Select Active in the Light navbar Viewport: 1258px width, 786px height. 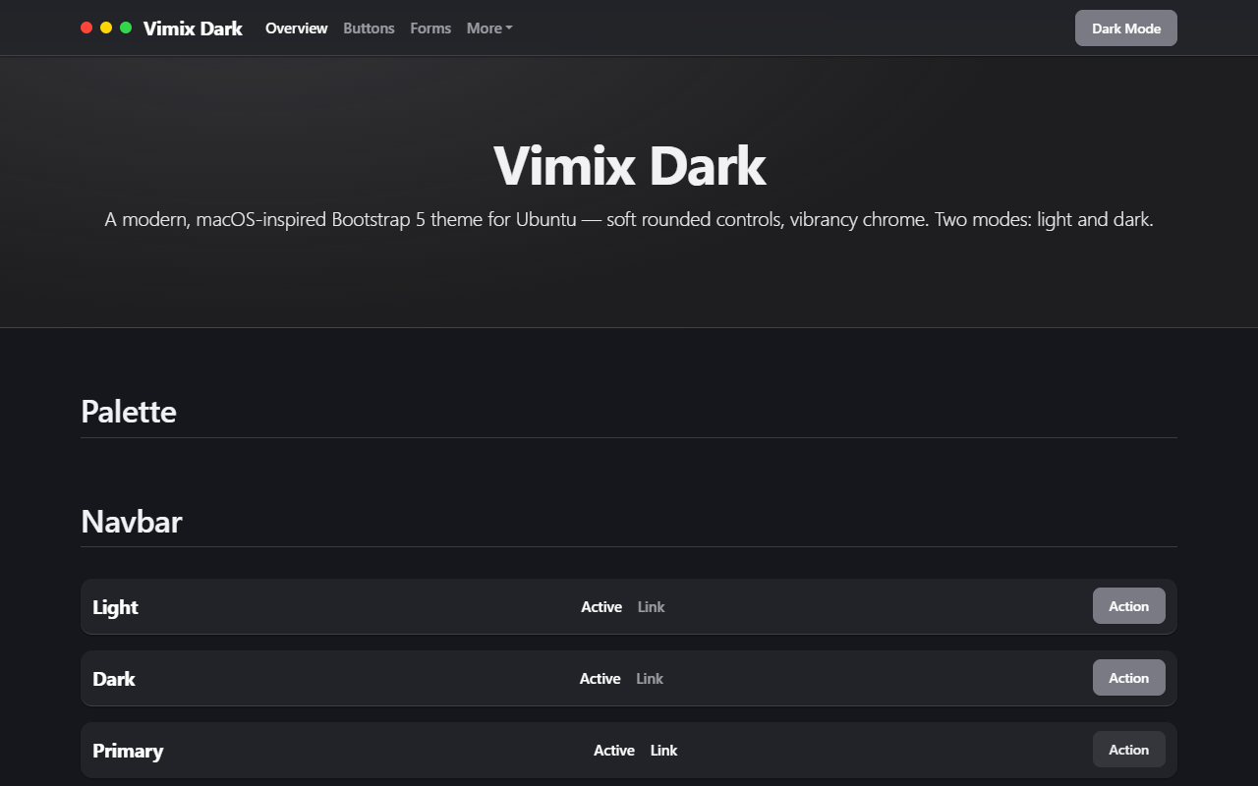pyautogui.click(x=601, y=607)
